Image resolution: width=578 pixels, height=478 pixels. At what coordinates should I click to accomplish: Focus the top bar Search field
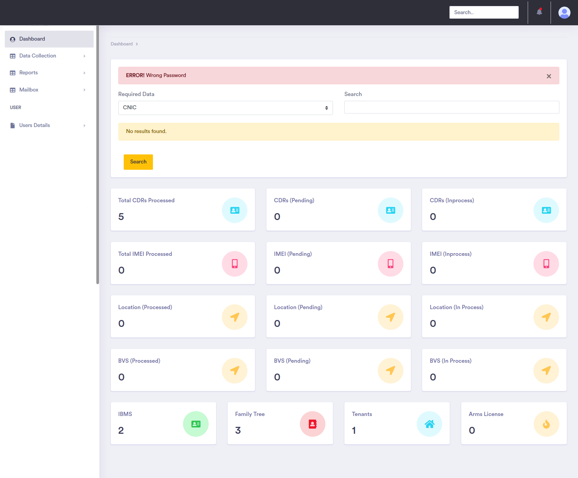pos(484,12)
